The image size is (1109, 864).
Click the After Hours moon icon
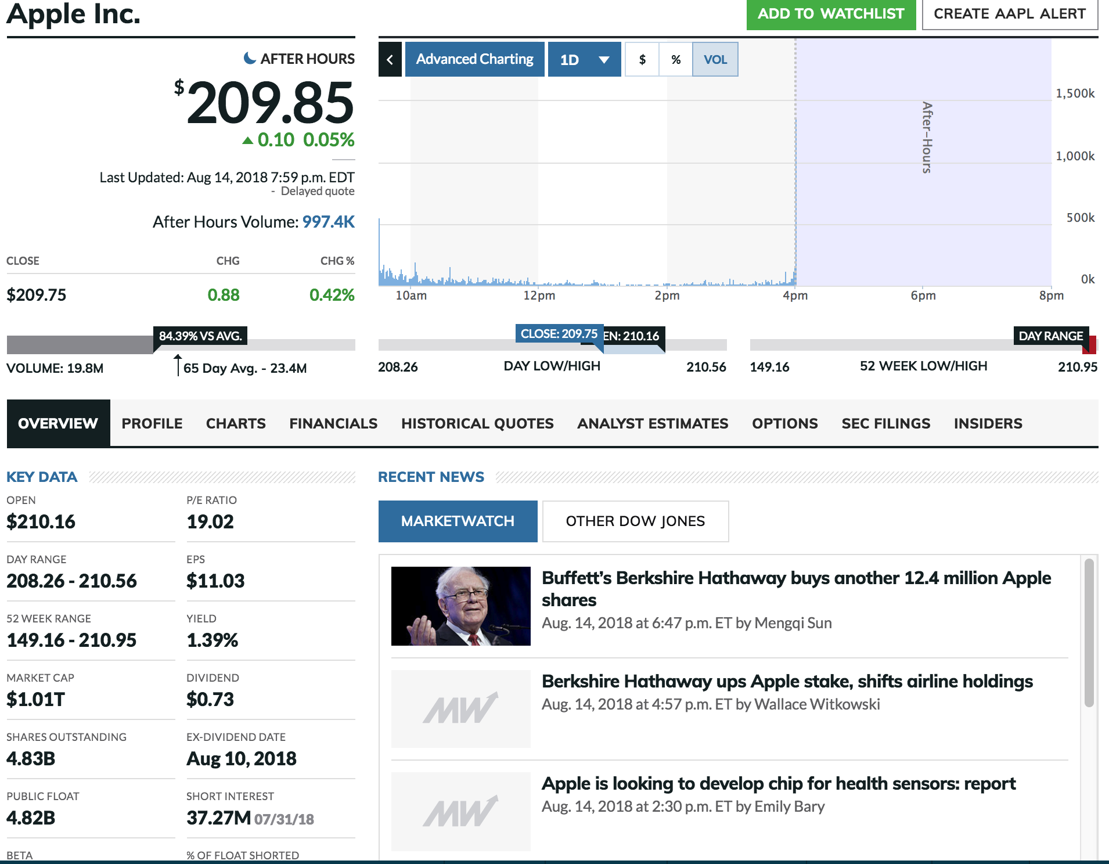point(250,58)
